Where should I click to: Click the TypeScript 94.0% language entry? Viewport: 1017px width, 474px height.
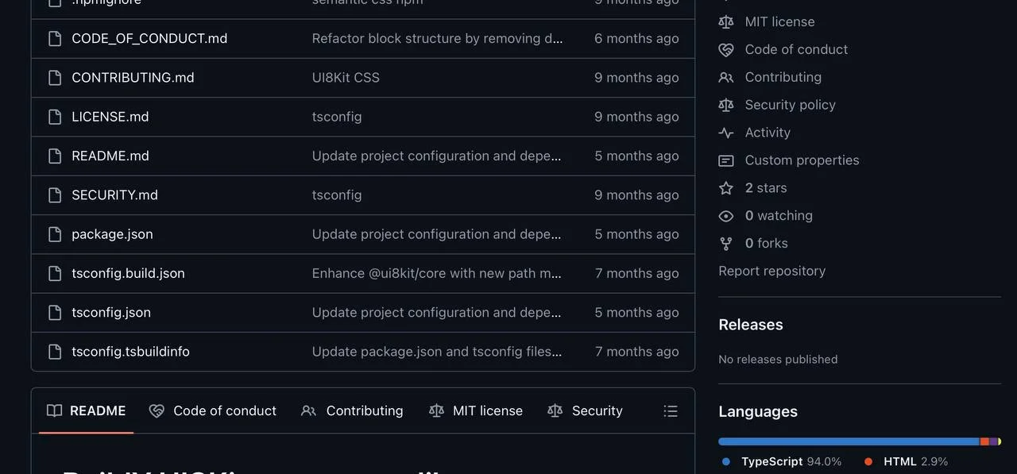click(782, 461)
